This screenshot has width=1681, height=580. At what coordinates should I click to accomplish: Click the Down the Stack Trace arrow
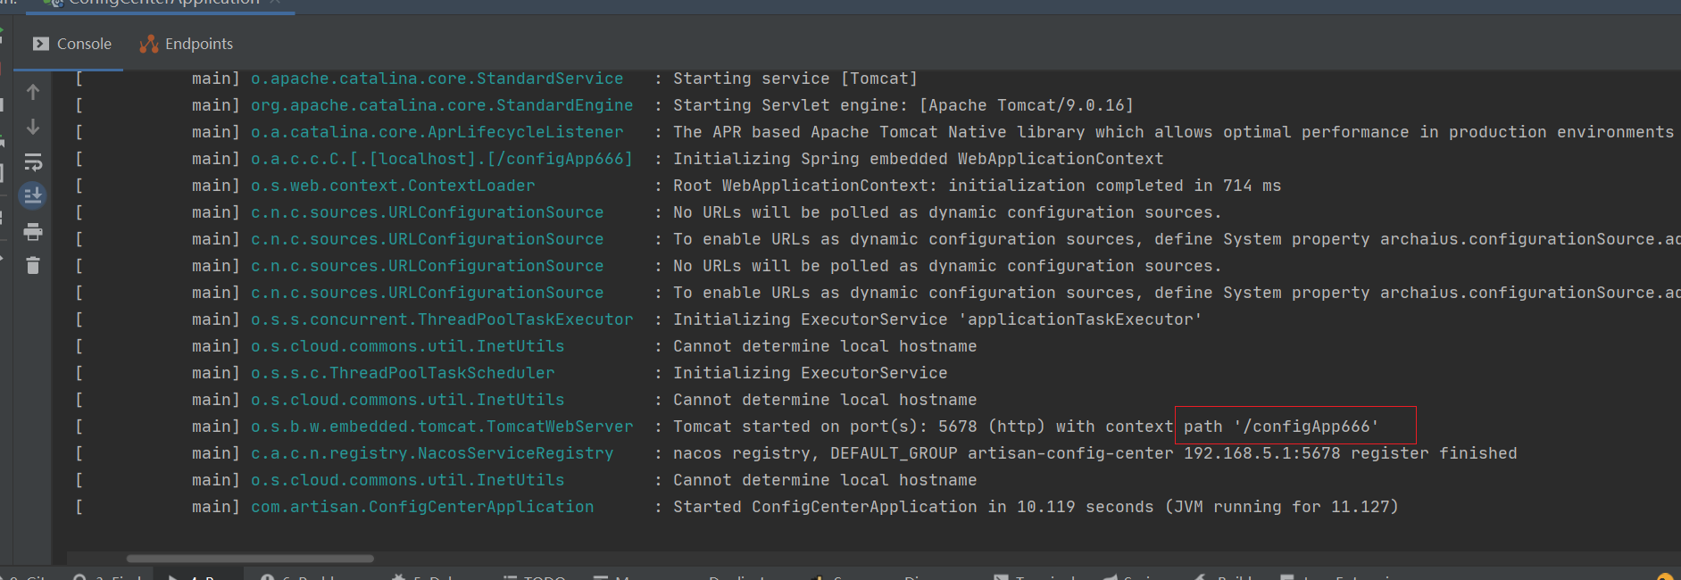(x=33, y=127)
